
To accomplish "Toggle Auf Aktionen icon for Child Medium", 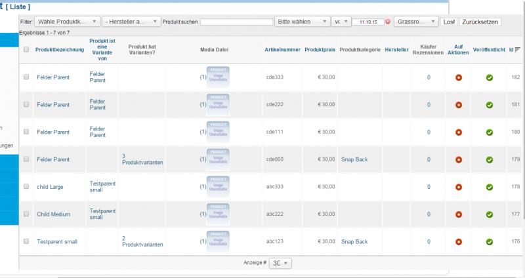I will coord(459,214).
